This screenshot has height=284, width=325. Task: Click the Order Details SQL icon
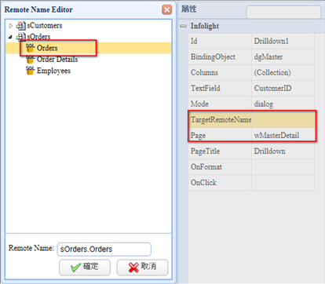[30, 60]
